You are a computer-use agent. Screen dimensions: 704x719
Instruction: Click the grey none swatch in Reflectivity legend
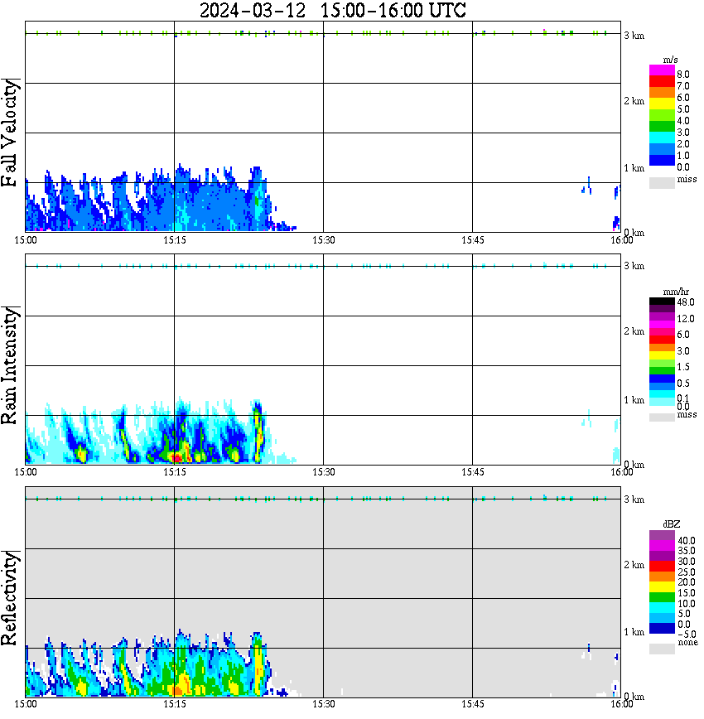click(x=662, y=649)
